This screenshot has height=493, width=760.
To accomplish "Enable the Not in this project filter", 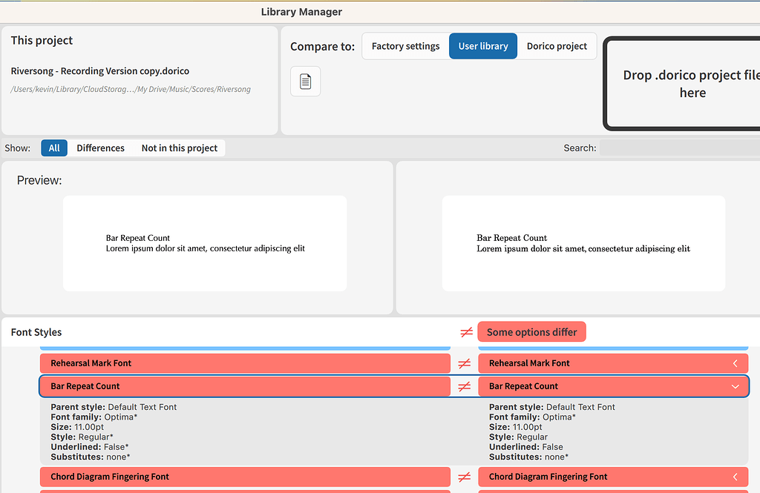I will [x=180, y=148].
